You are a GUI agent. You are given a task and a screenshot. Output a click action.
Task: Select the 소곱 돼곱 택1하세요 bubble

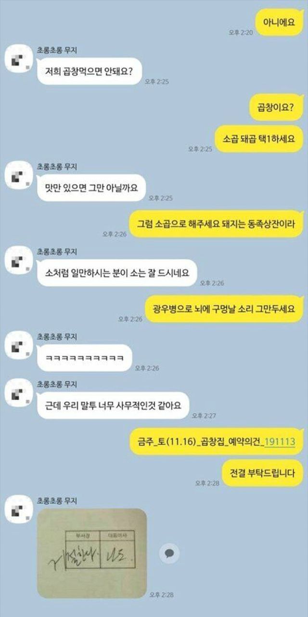click(259, 139)
